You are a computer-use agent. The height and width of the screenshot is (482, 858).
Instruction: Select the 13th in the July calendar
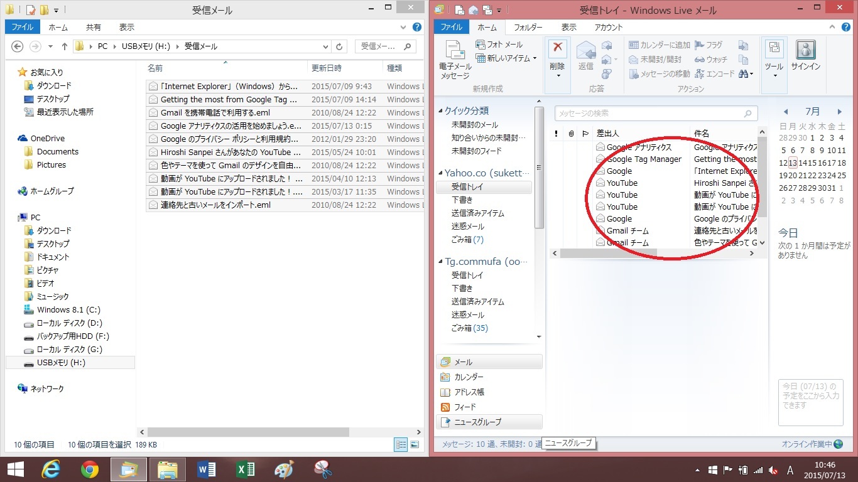click(x=793, y=163)
